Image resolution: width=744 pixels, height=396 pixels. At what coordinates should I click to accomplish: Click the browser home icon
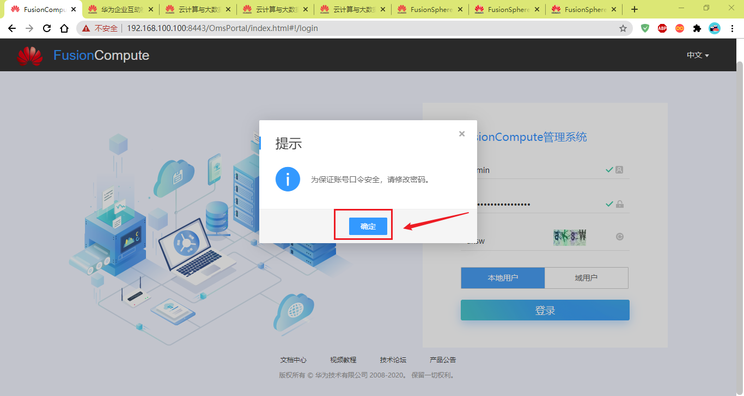64,28
